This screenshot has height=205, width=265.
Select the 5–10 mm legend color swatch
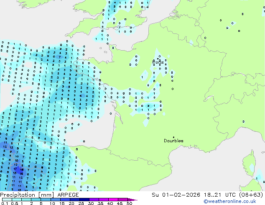coord(46,200)
